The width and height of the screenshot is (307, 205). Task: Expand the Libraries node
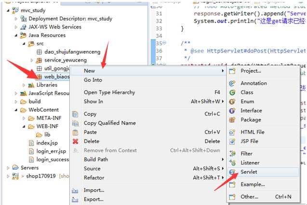24,85
